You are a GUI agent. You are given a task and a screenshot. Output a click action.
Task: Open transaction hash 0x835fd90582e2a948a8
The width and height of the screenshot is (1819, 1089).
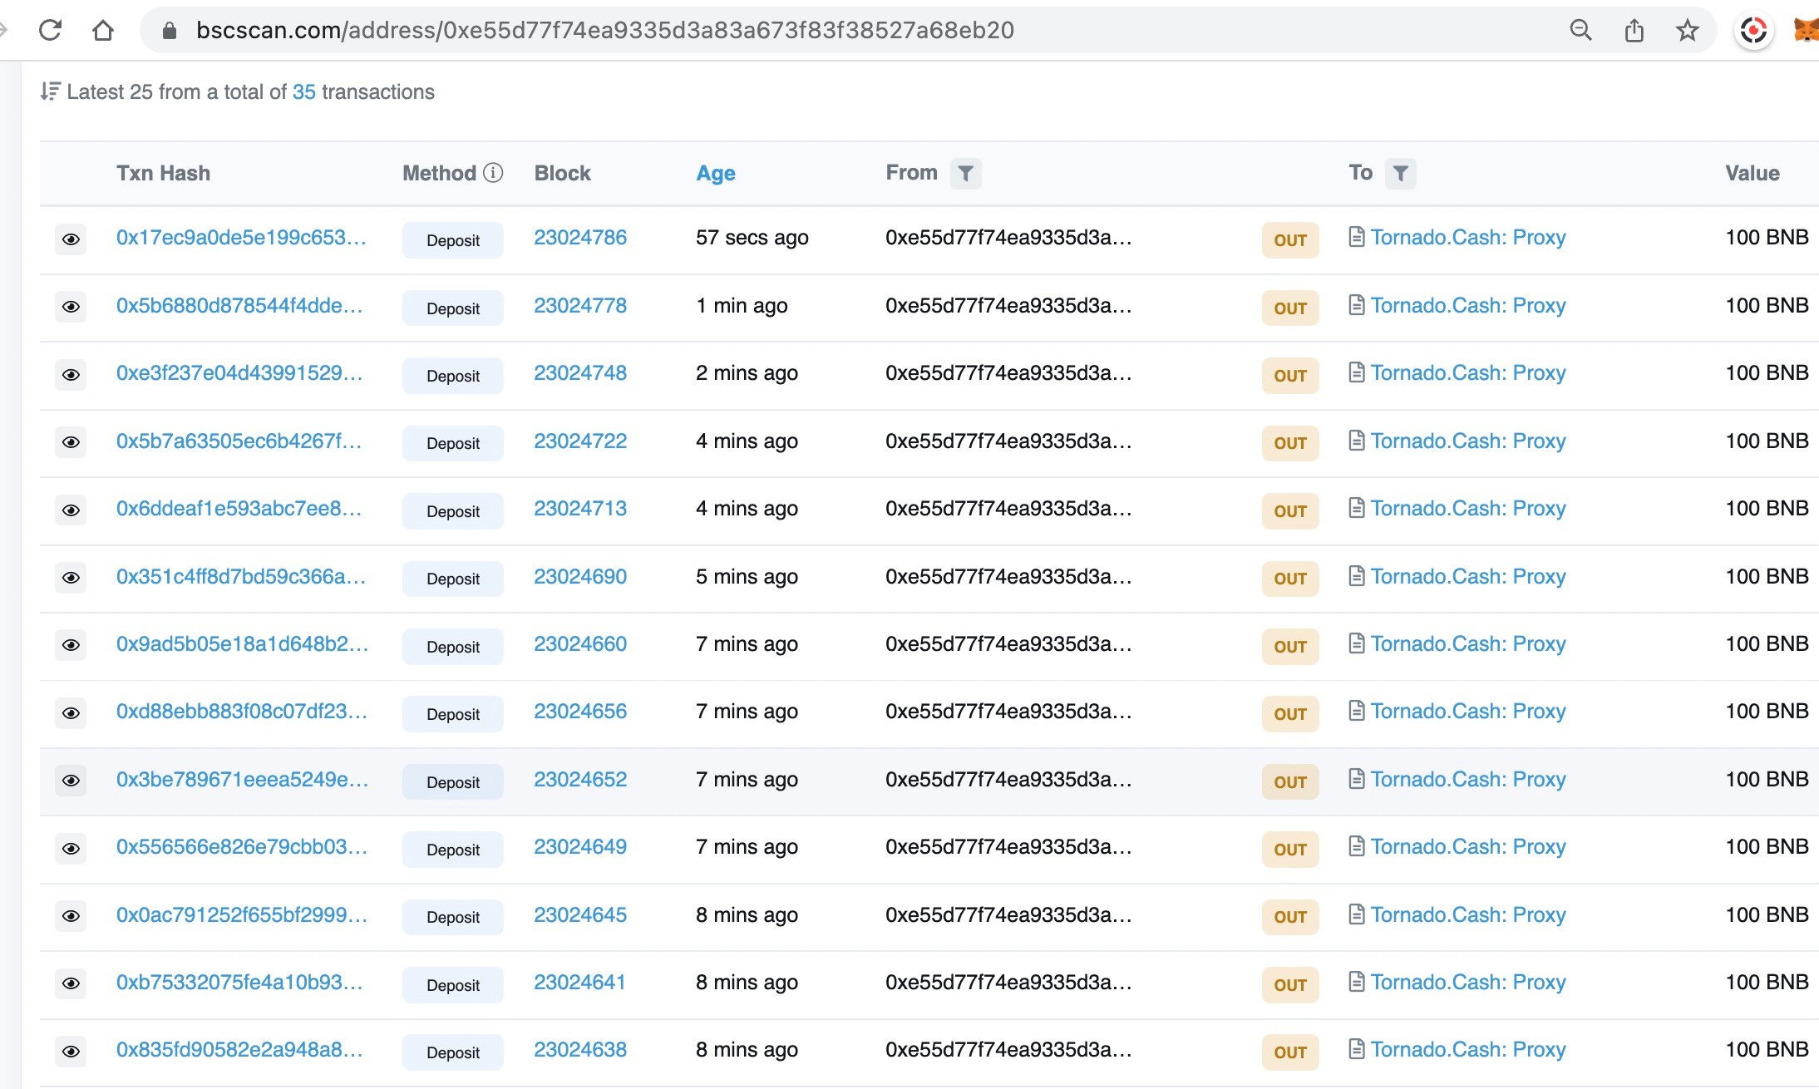click(239, 1049)
